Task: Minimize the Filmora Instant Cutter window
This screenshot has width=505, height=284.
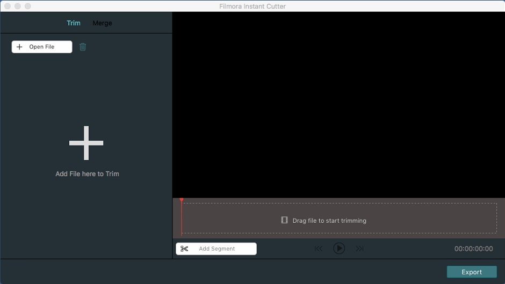Action: [x=18, y=6]
